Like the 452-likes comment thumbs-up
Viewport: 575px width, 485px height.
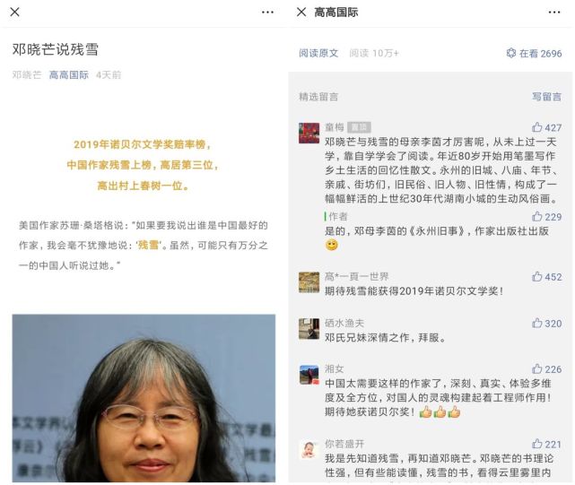coord(536,276)
